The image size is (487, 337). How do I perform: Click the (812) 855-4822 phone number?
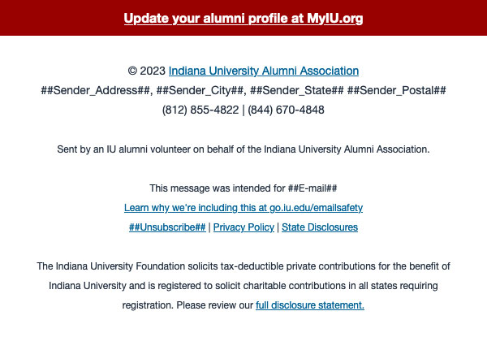[200, 110]
